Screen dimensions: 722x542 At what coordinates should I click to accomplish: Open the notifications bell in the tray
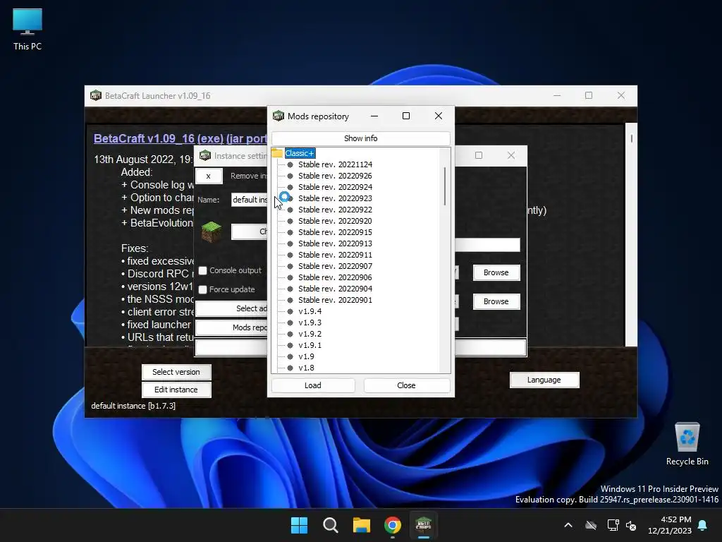(x=703, y=525)
